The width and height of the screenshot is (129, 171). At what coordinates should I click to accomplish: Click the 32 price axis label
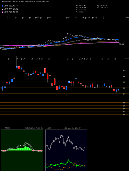click(x=124, y=70)
